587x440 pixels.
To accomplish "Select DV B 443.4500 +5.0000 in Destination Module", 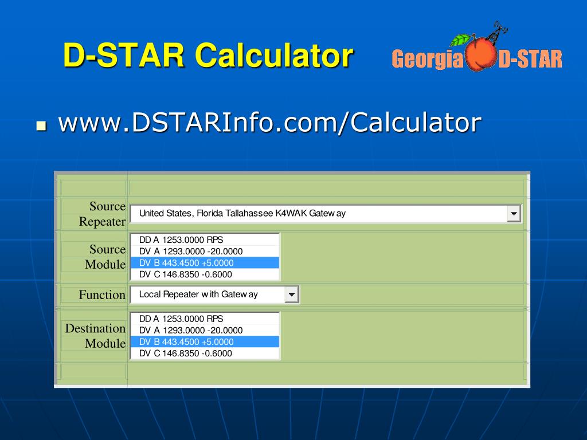I will coord(205,342).
